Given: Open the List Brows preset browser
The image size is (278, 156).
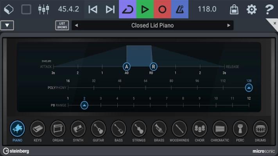Looking at the screenshot, I should click(62, 26).
